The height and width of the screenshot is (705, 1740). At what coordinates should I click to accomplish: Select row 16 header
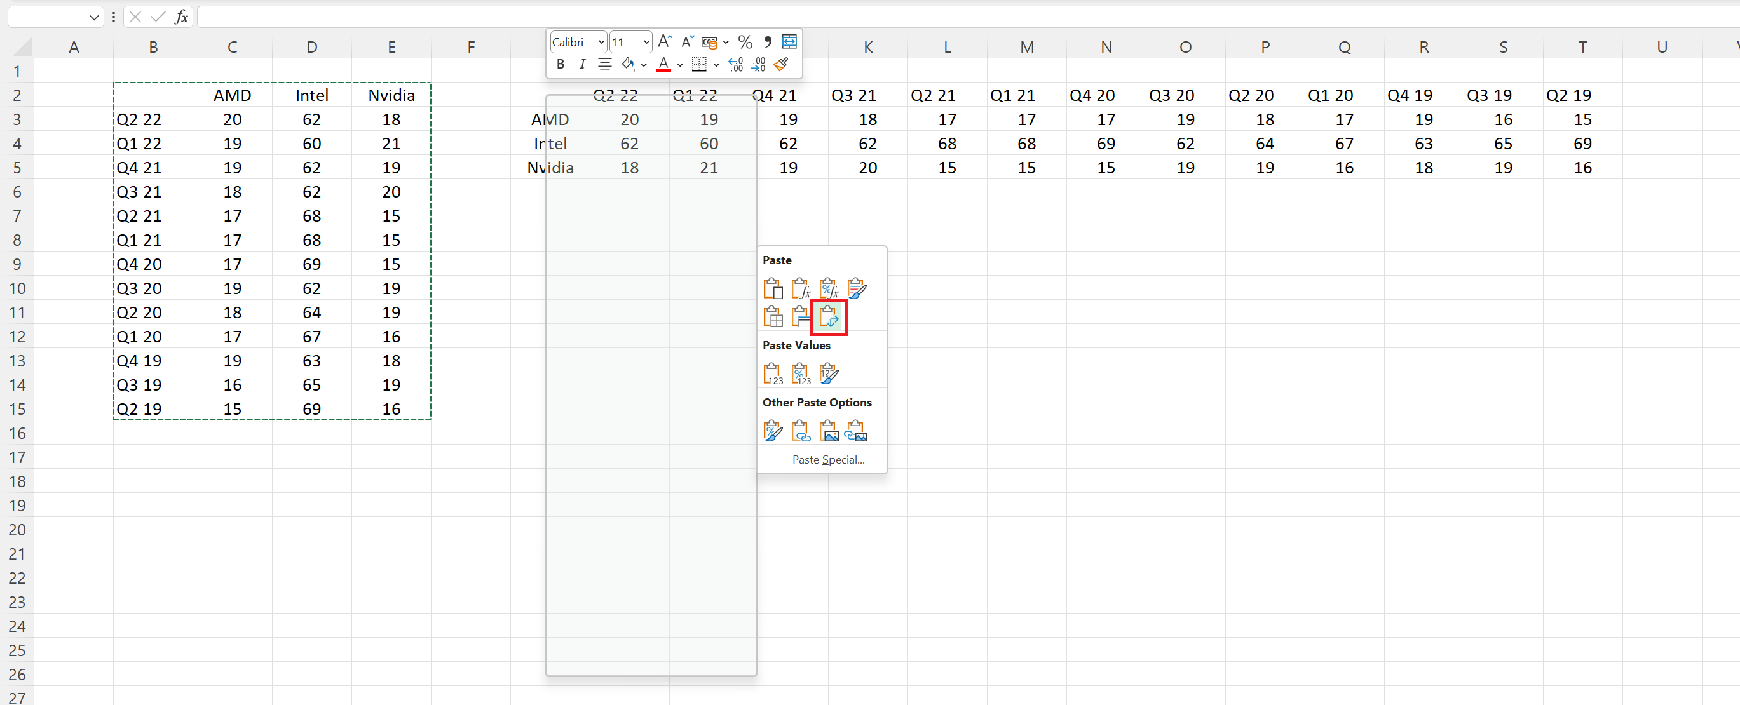(17, 433)
